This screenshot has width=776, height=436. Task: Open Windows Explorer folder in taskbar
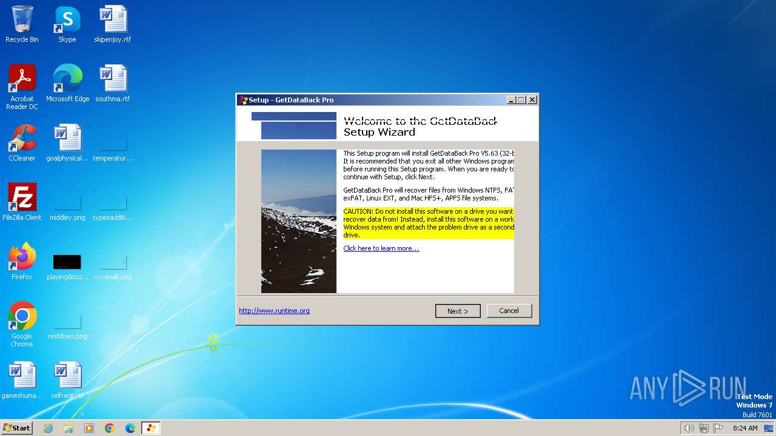click(x=69, y=428)
